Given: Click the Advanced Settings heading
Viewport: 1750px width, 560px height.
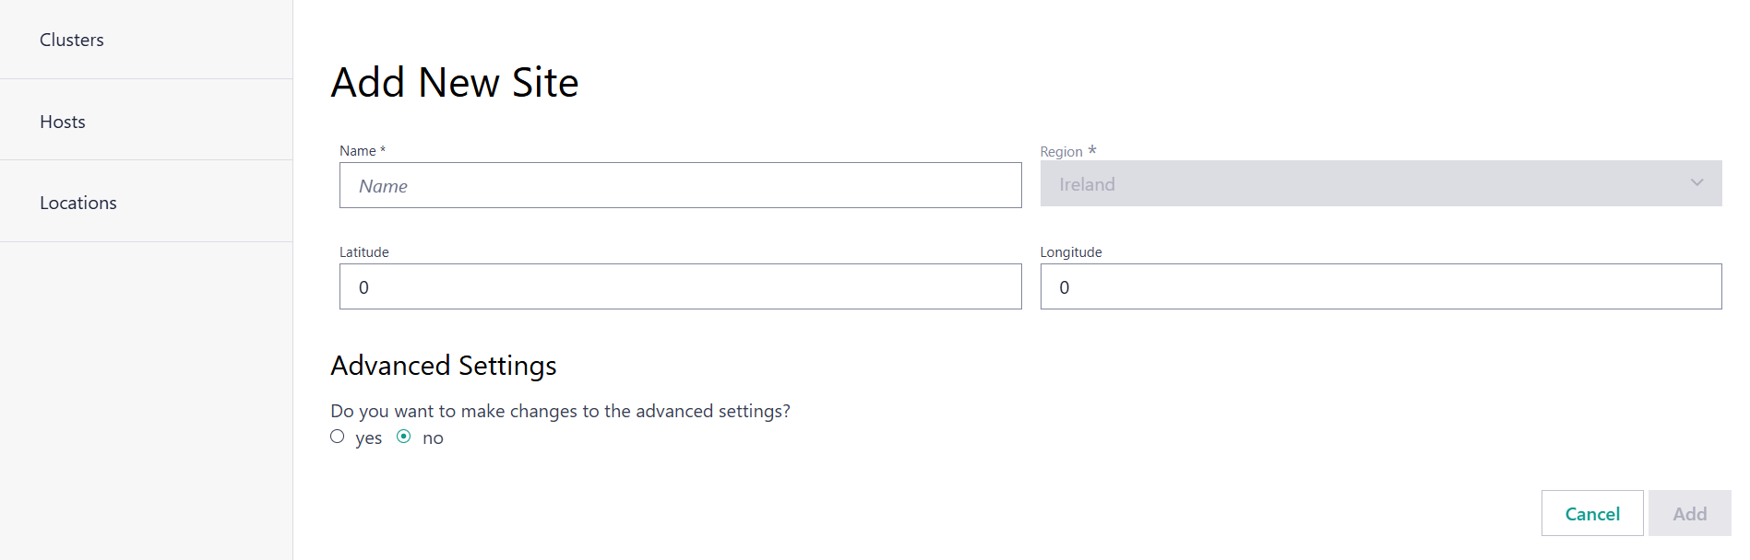Looking at the screenshot, I should click(443, 365).
